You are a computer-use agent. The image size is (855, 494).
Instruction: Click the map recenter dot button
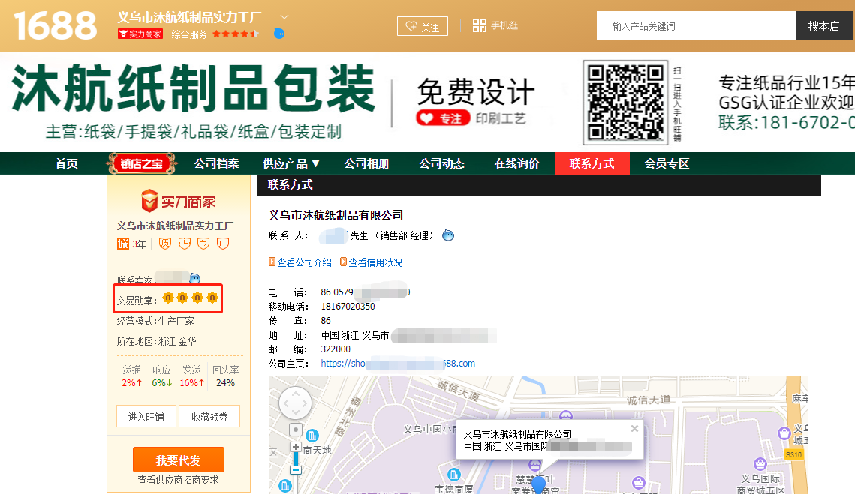296,430
